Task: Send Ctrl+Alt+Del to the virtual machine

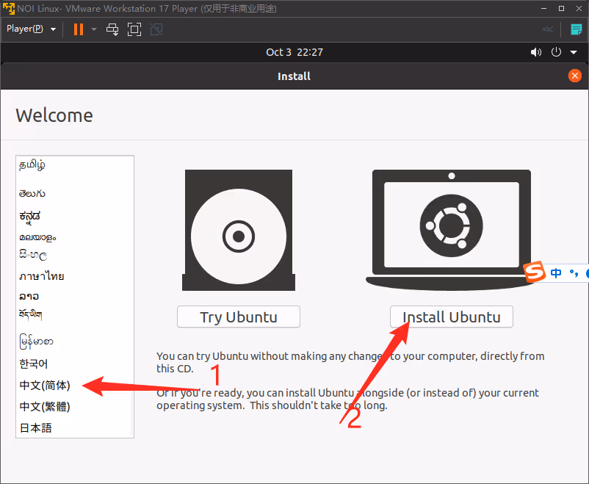Action: pyautogui.click(x=112, y=29)
